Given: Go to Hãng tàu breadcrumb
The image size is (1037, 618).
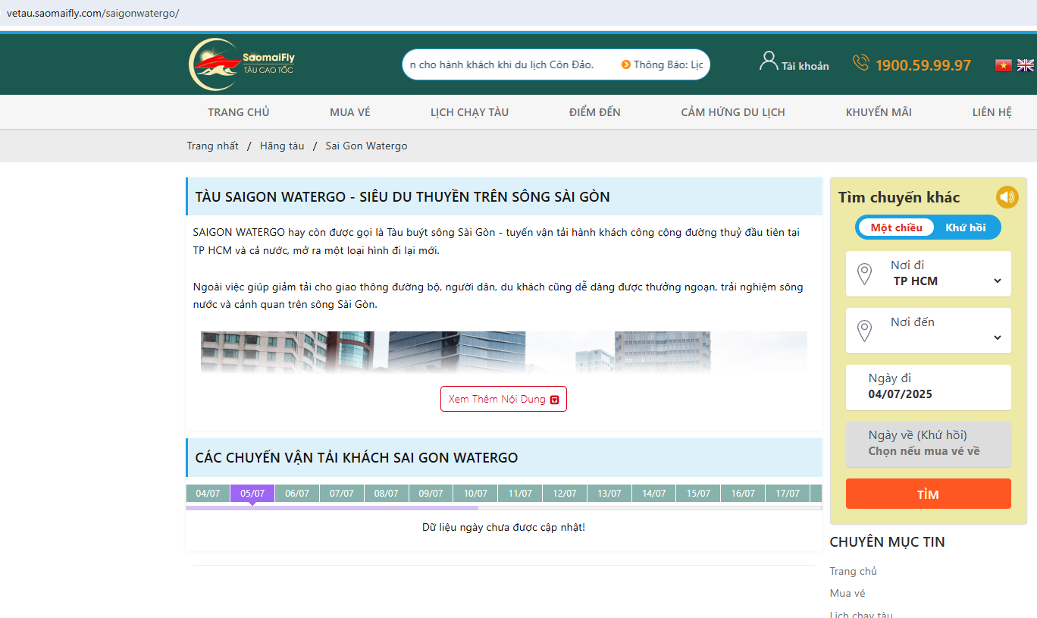Looking at the screenshot, I should click(282, 146).
